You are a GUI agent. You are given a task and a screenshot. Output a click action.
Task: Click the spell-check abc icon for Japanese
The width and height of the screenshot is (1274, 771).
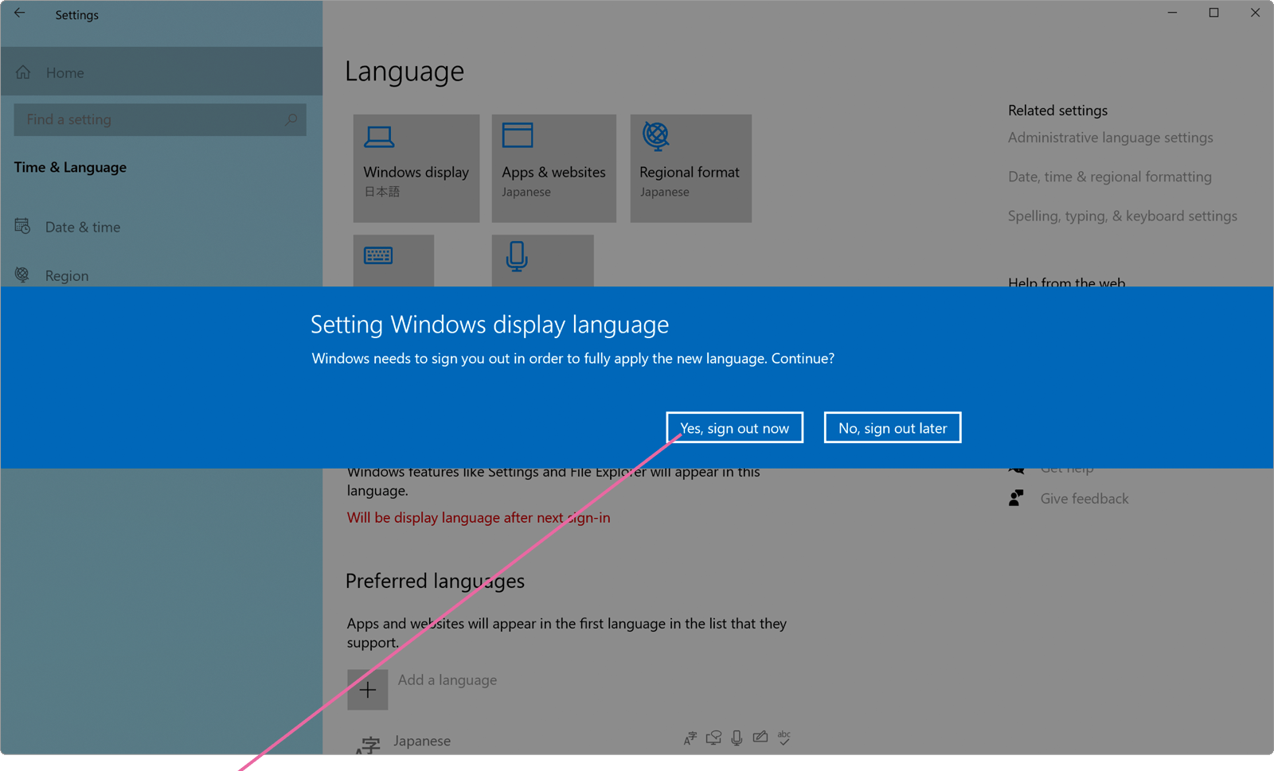(x=784, y=738)
